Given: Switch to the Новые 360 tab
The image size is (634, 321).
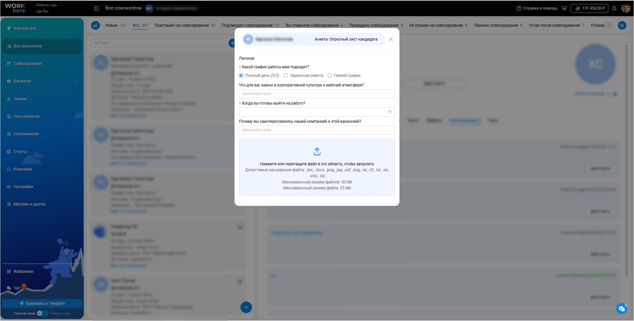Looking at the screenshot, I should [x=116, y=25].
